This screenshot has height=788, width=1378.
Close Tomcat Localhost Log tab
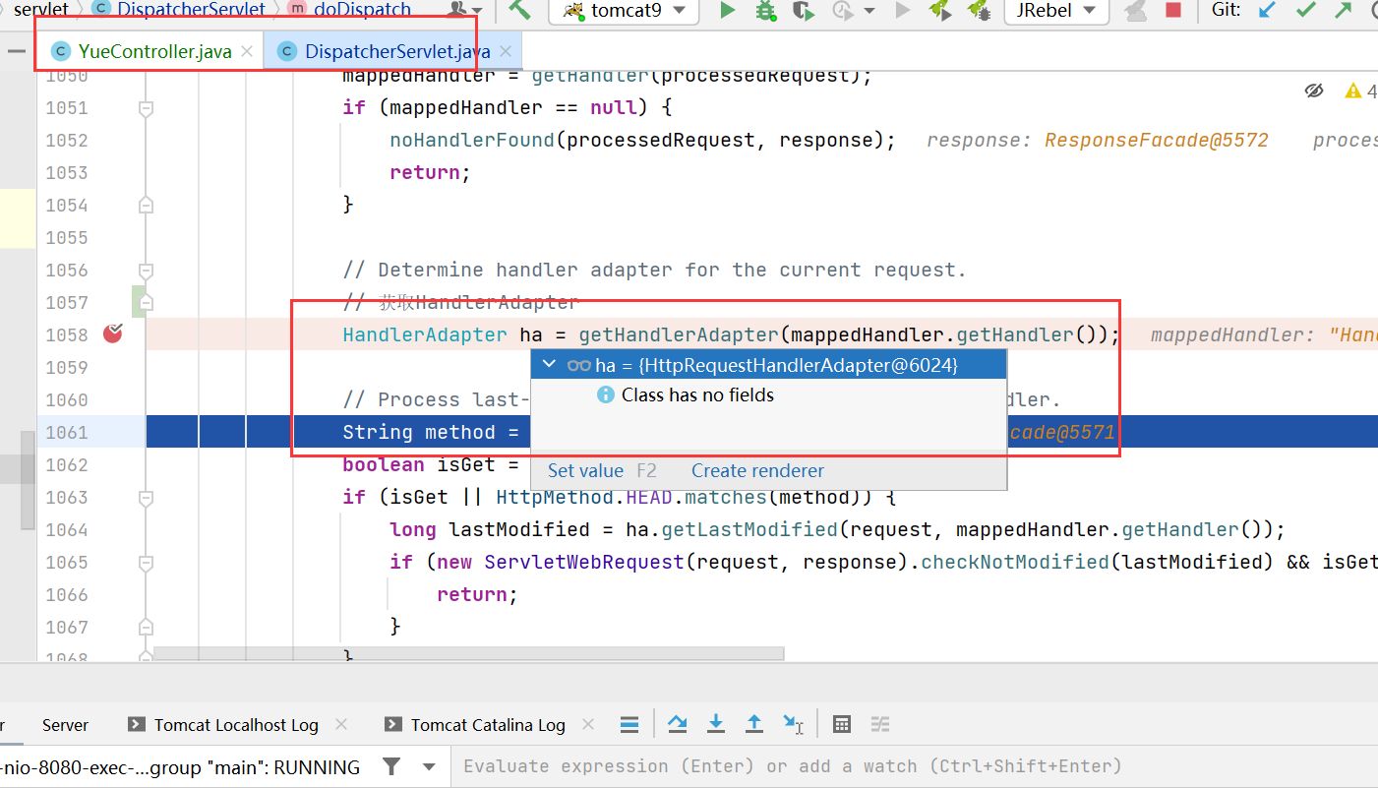click(x=341, y=724)
